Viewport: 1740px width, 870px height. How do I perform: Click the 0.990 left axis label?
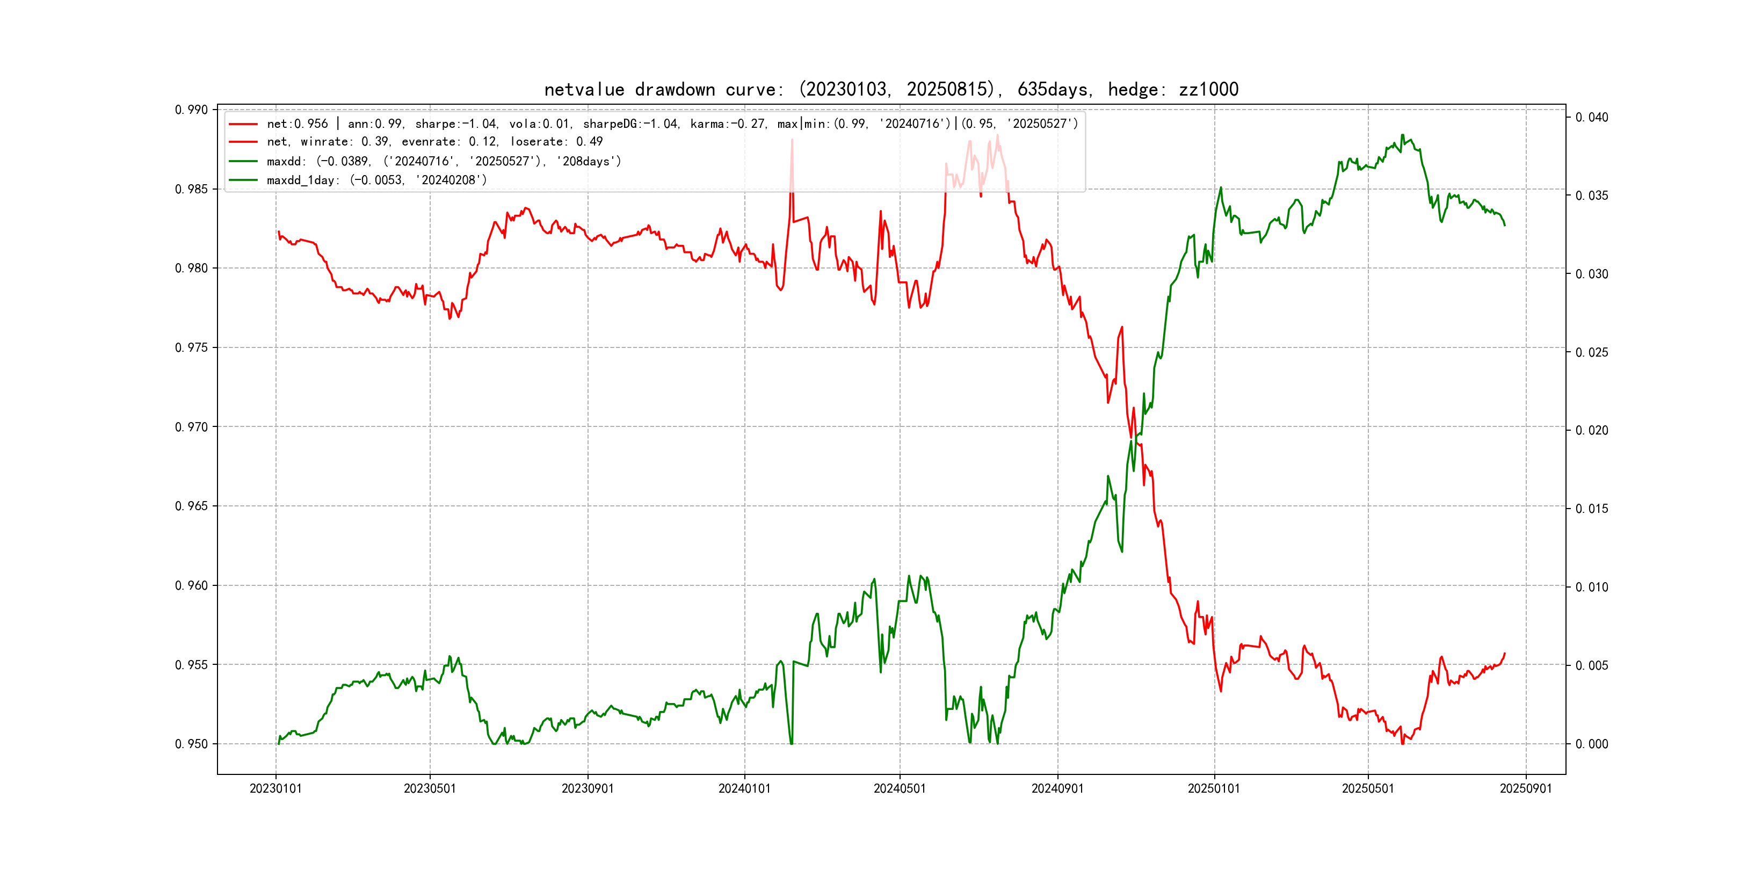pyautogui.click(x=191, y=110)
